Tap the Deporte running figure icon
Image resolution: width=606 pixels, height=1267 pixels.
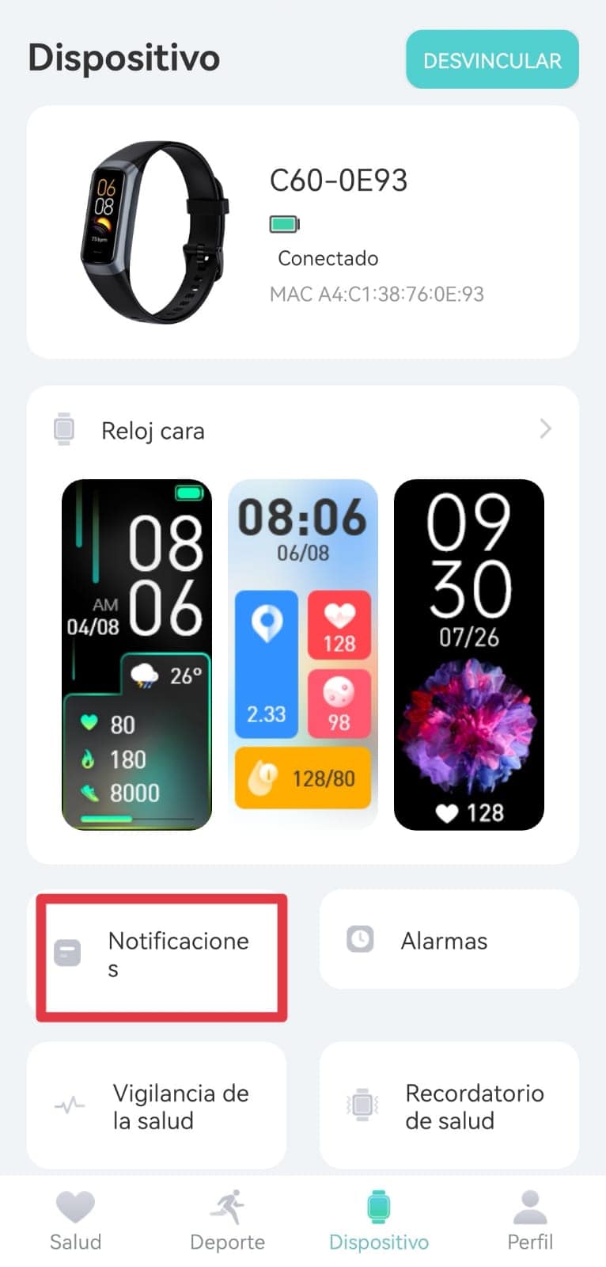tap(228, 1207)
